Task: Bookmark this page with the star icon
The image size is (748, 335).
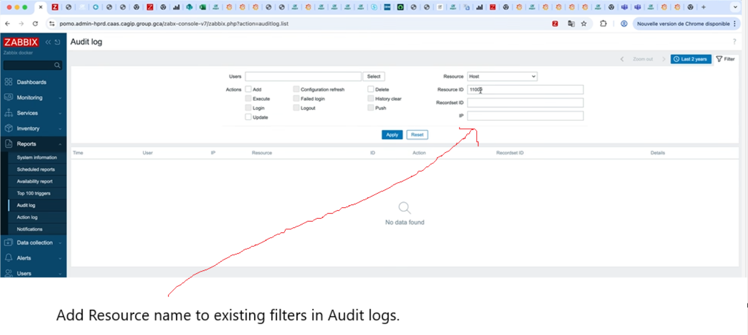Action: click(584, 24)
